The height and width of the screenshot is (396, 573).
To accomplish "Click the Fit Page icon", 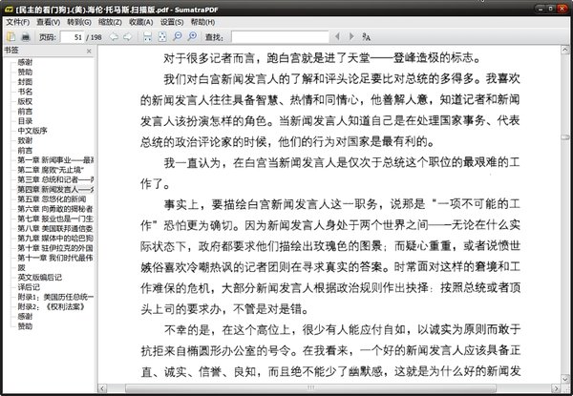I will (x=162, y=36).
